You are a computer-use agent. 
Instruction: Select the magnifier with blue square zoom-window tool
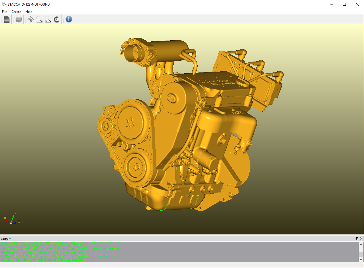[x=48, y=19]
